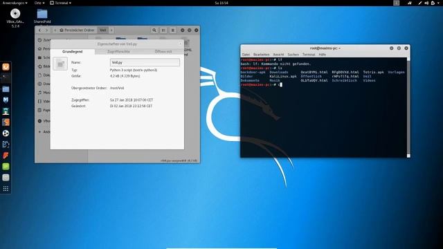
Task: Show all applications grid in dock
Action: (x=6, y=189)
